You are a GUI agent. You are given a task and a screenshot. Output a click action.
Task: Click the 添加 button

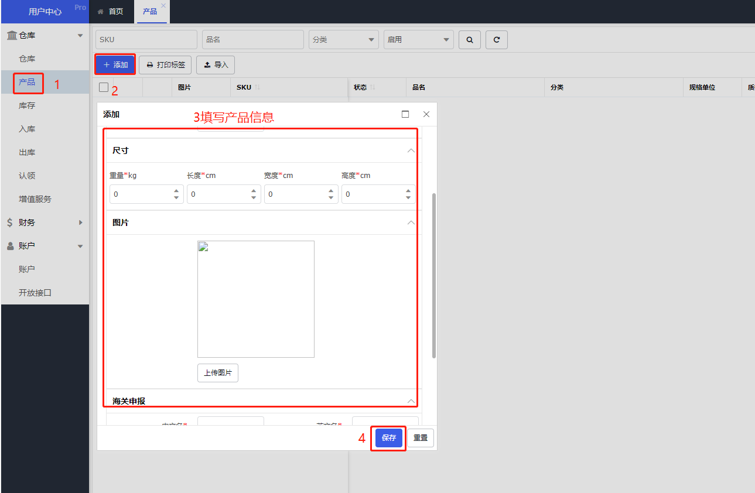[x=115, y=64]
